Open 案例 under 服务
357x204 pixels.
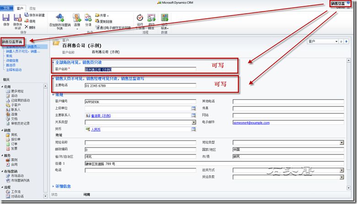[12, 160]
